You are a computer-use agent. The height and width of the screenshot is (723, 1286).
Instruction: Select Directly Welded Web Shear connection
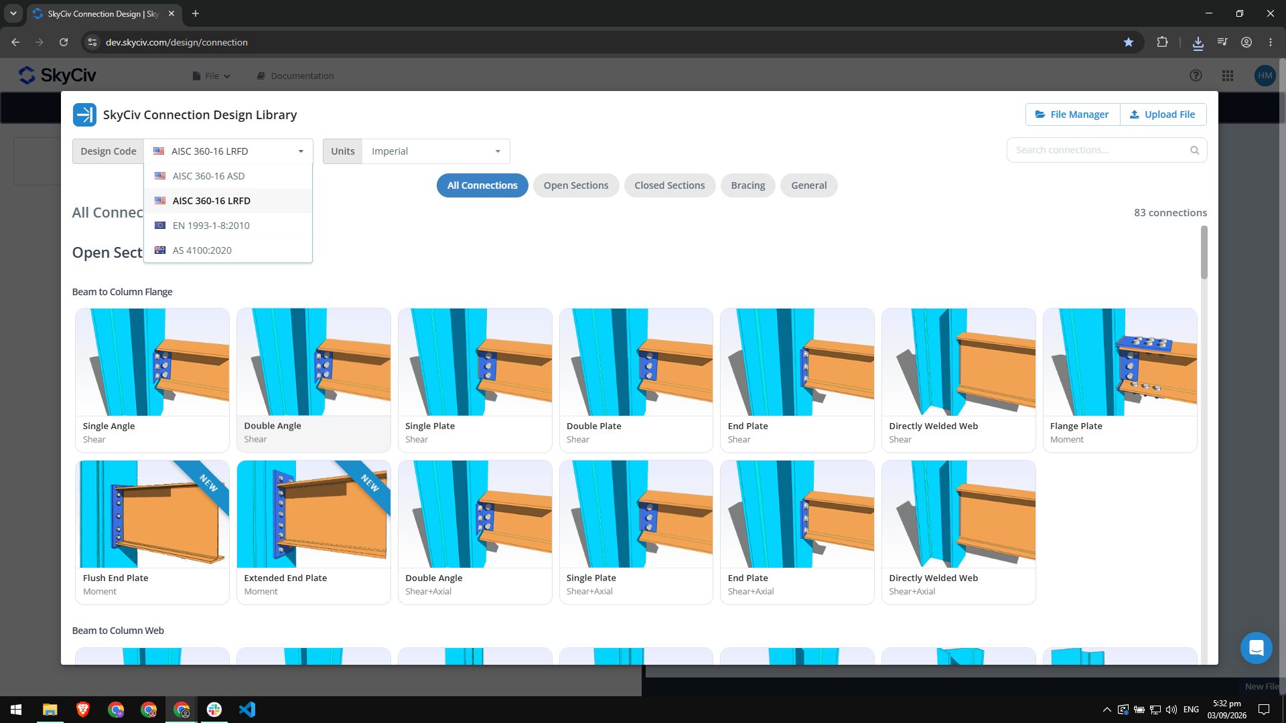coord(958,380)
